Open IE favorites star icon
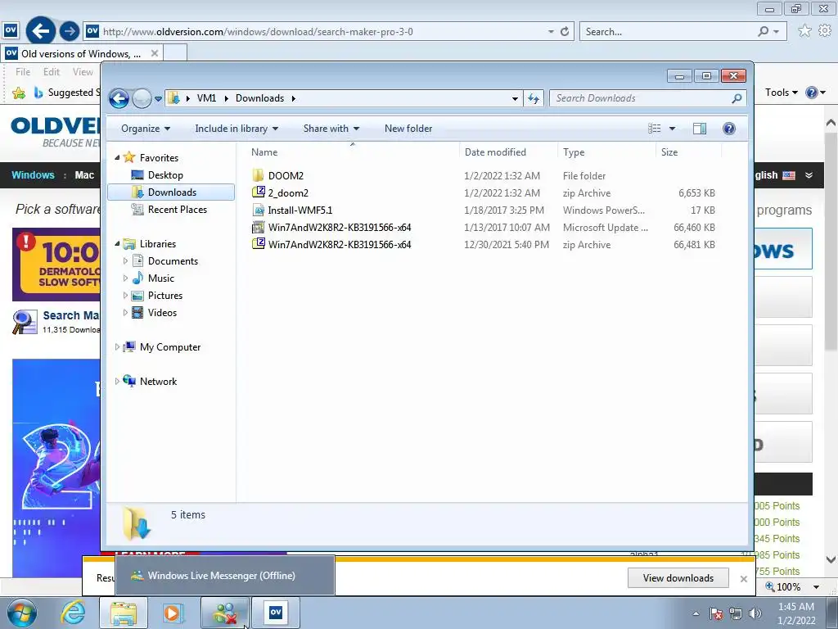This screenshot has height=629, width=838. click(804, 31)
